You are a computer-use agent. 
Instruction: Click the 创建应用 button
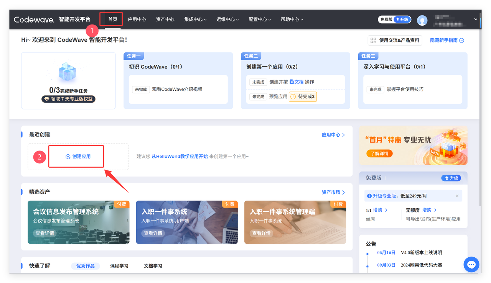click(x=78, y=156)
